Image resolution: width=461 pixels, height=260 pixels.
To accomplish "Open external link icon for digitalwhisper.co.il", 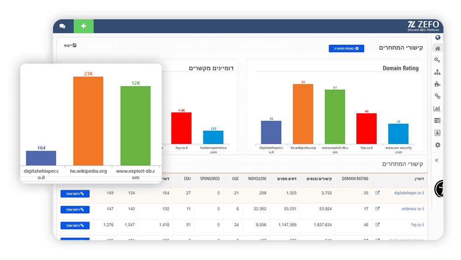I will (x=378, y=193).
